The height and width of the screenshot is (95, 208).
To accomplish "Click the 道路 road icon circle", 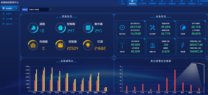I will (33, 28).
